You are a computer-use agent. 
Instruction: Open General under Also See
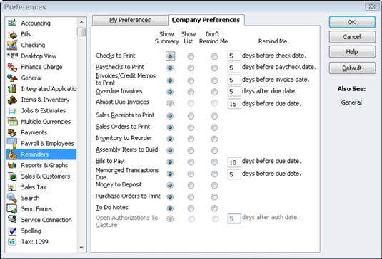coord(351,102)
